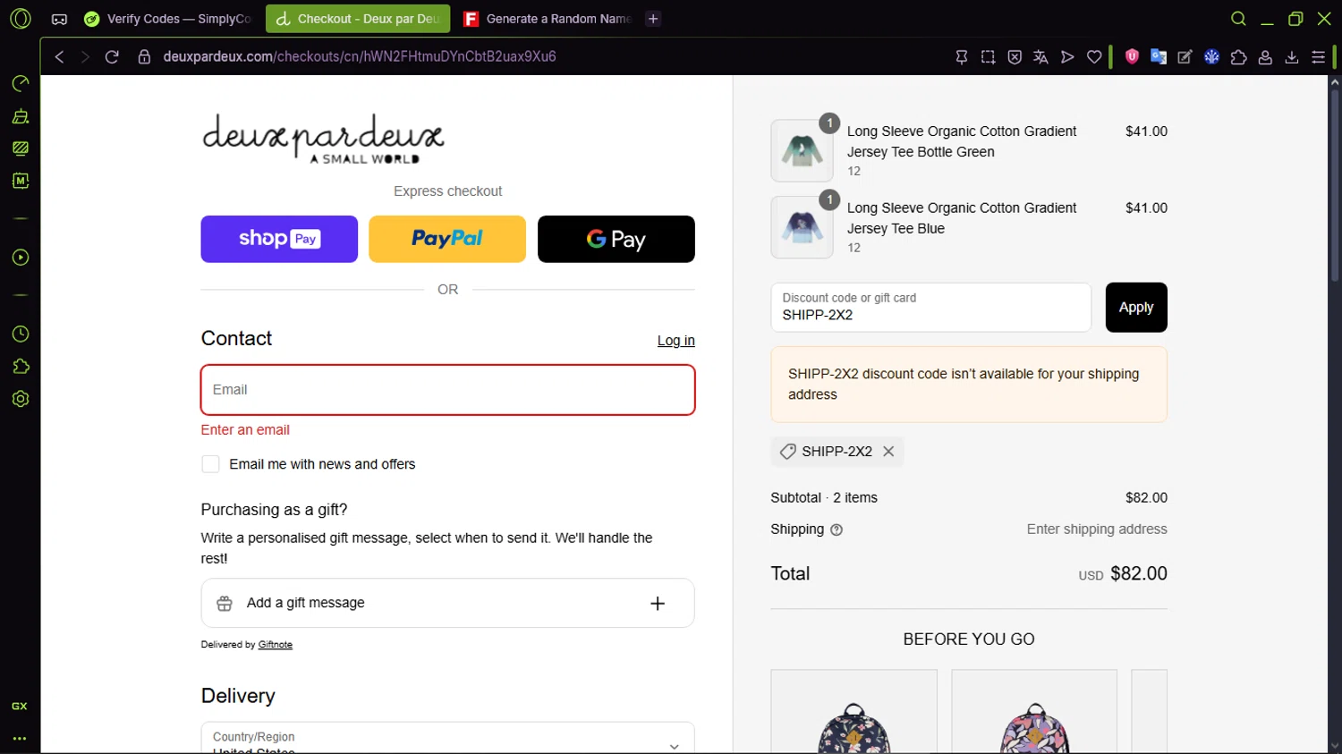
Task: Open the ad blocker shield icon
Action: (x=1015, y=56)
